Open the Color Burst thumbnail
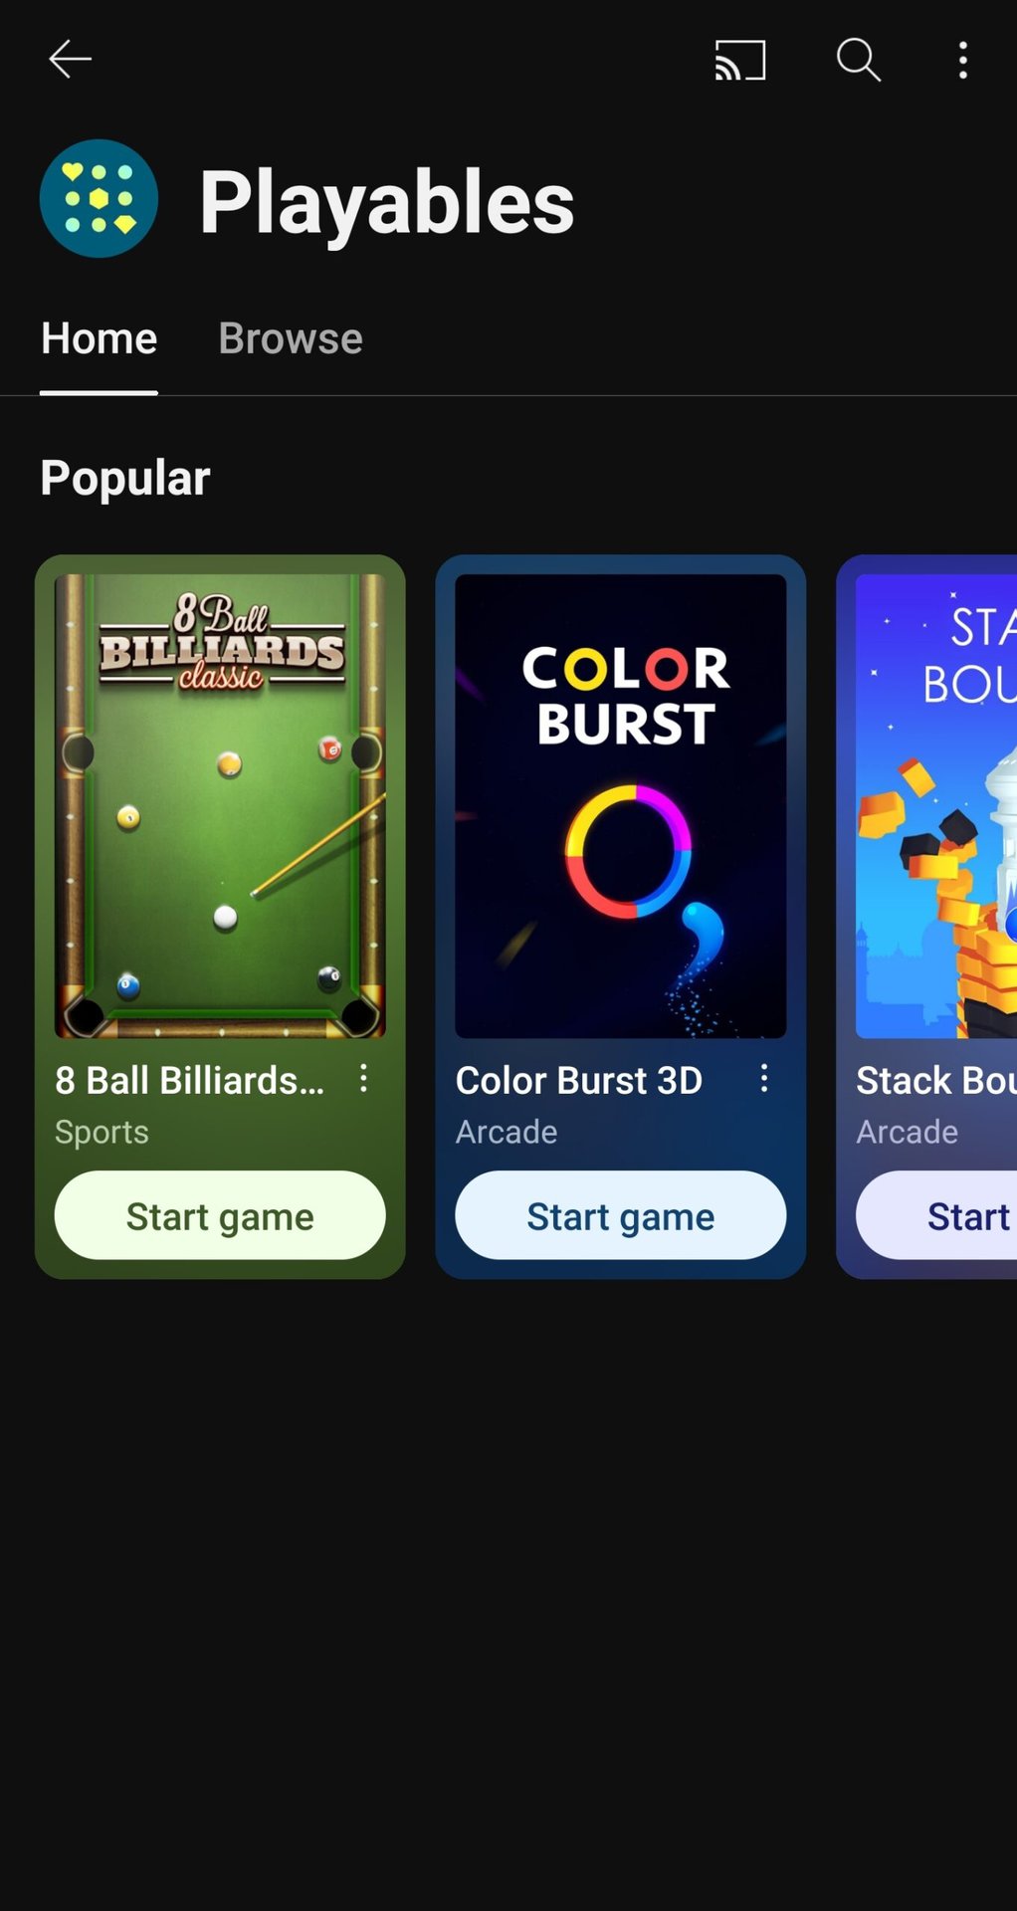 pyautogui.click(x=620, y=806)
